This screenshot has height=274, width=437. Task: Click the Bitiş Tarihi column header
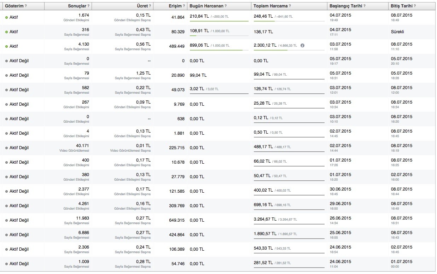click(x=401, y=6)
